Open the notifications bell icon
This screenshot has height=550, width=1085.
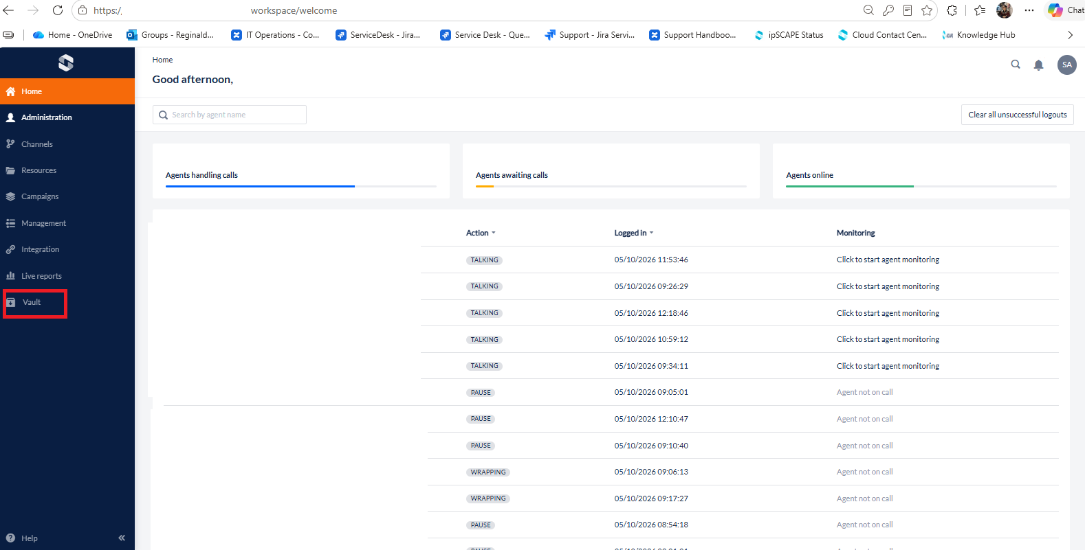pyautogui.click(x=1039, y=65)
